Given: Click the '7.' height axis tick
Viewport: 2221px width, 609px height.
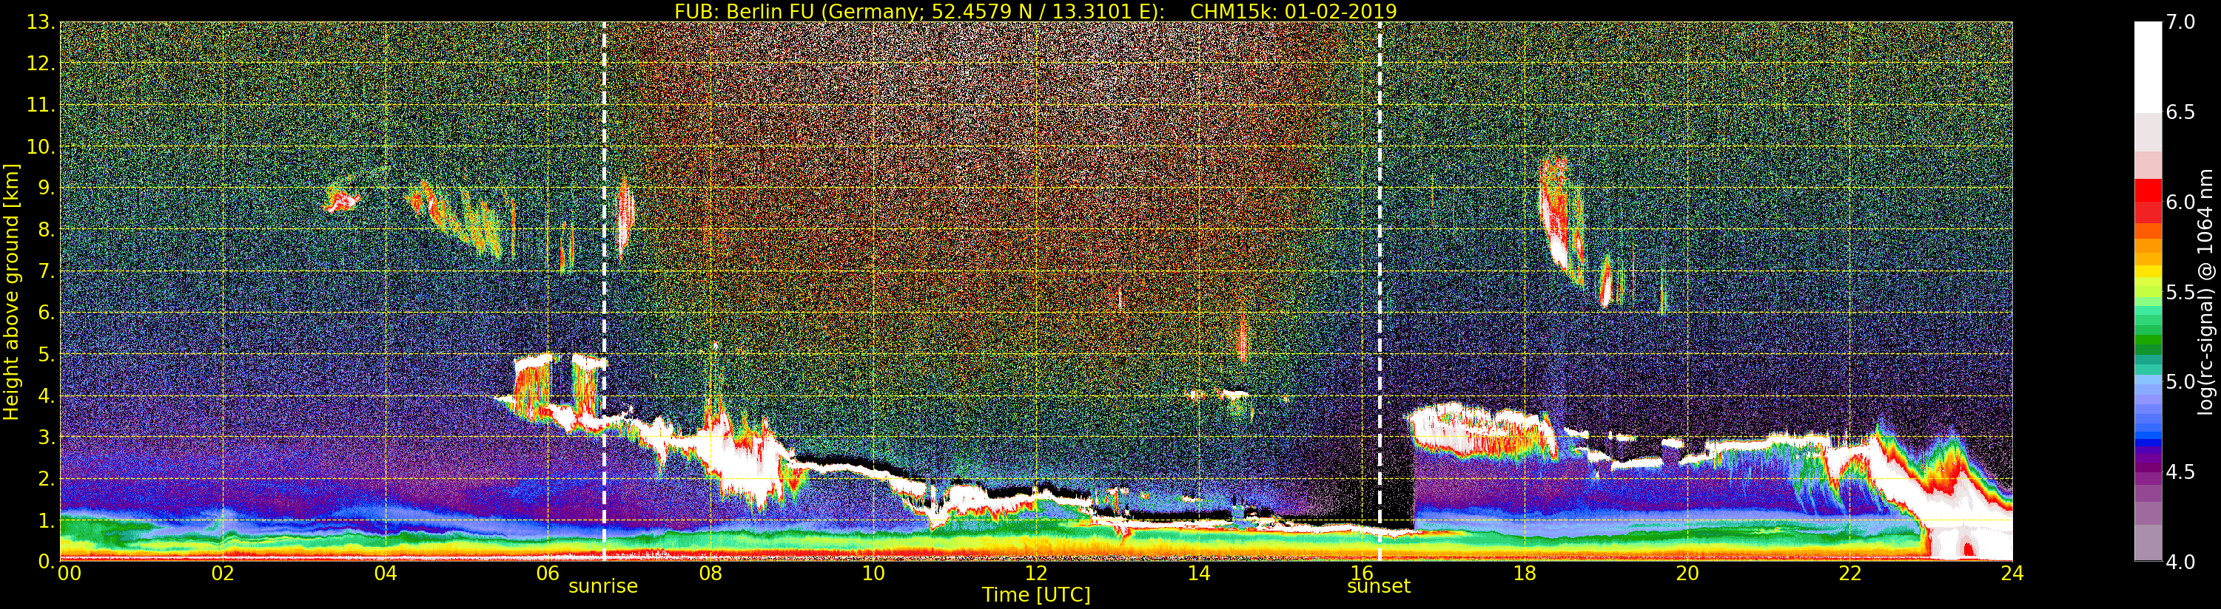Looking at the screenshot, I should coord(47,271).
